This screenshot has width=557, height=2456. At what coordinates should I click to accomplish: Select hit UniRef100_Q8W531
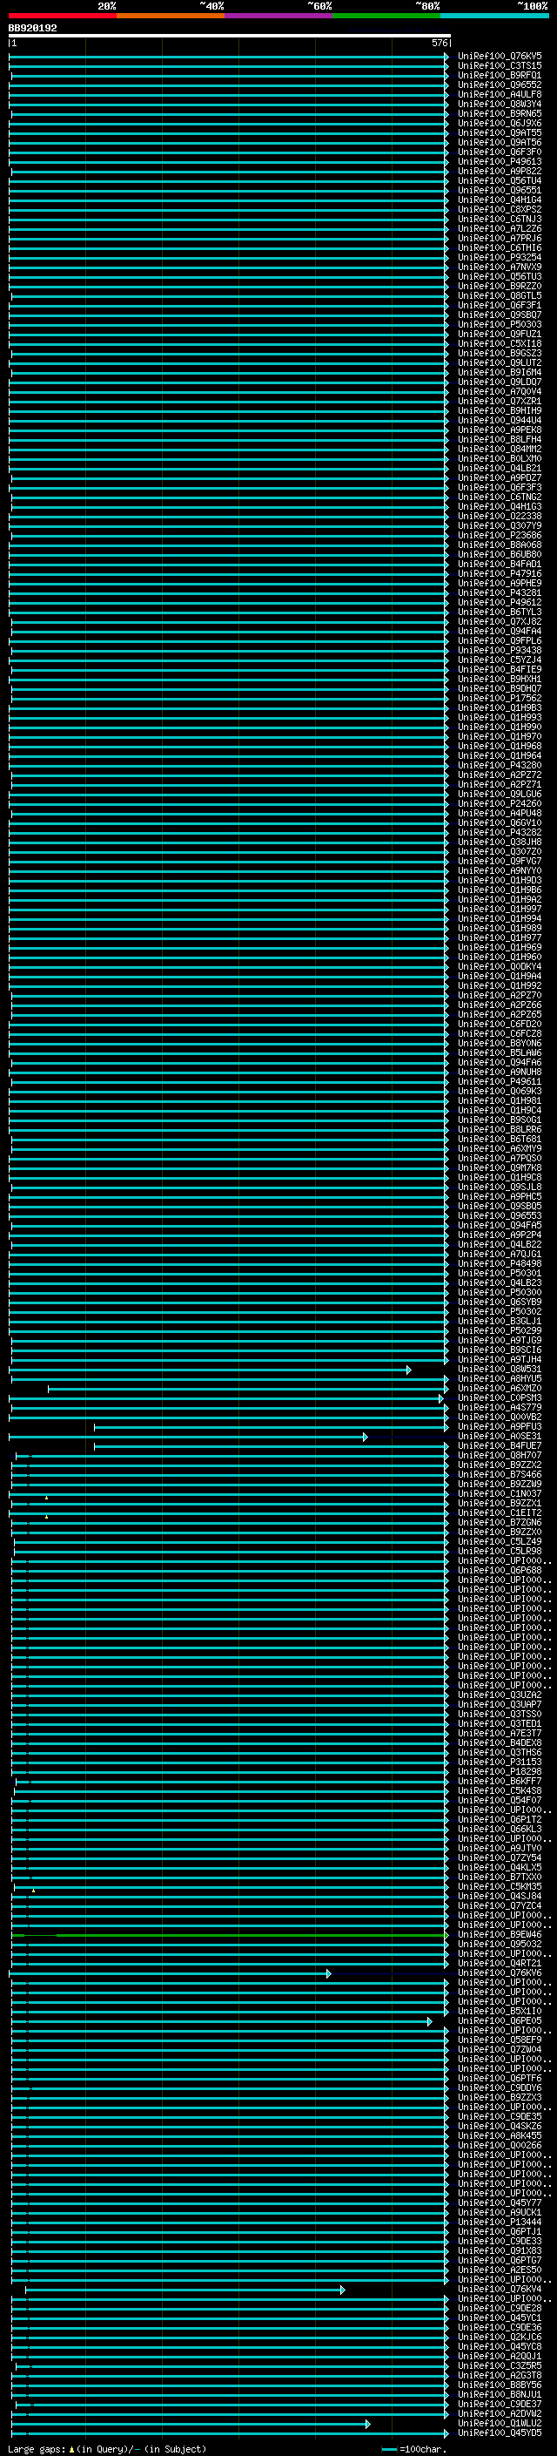[500, 1369]
